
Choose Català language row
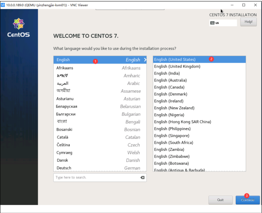(x=100, y=137)
